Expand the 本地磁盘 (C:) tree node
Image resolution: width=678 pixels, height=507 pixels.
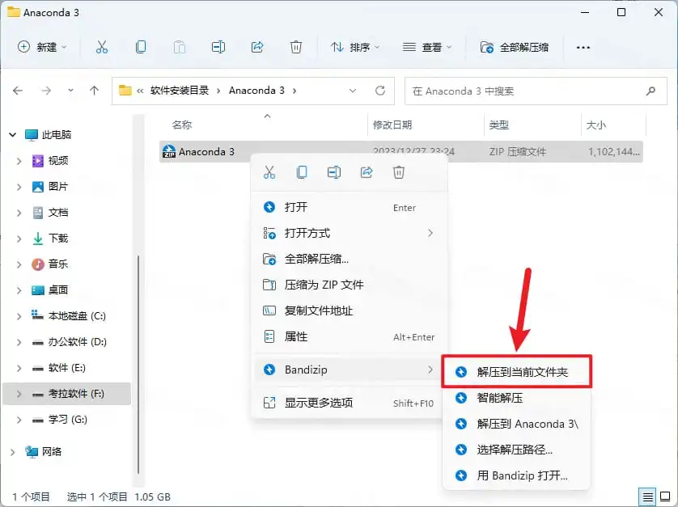(x=19, y=316)
